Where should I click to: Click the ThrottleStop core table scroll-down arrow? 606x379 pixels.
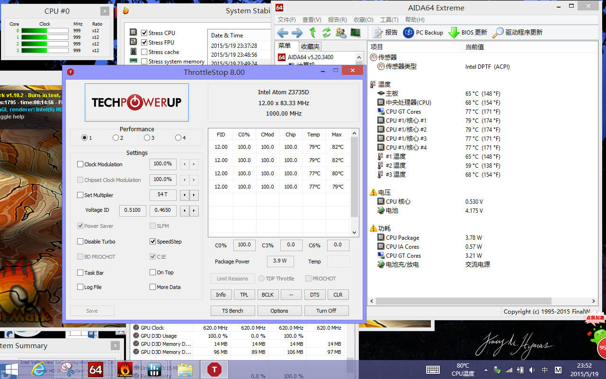[x=354, y=232]
